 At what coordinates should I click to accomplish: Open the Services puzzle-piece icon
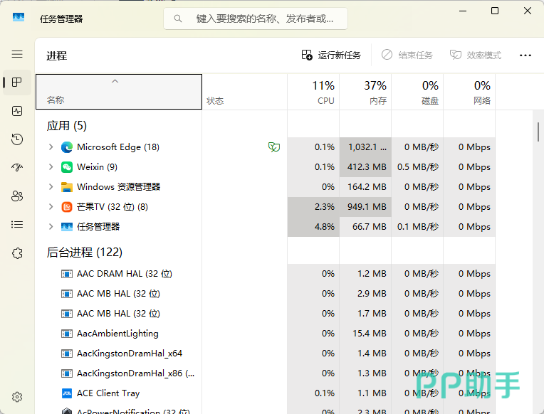click(x=17, y=253)
